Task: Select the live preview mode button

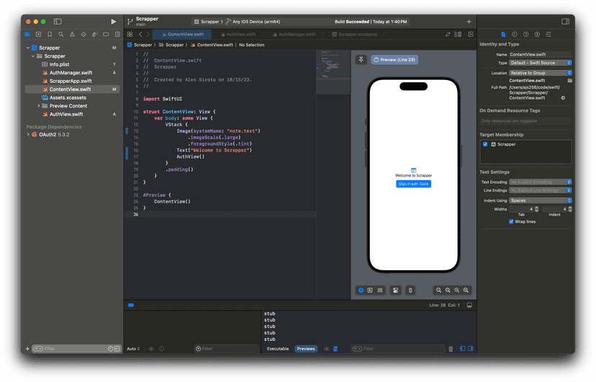Action: point(361,290)
